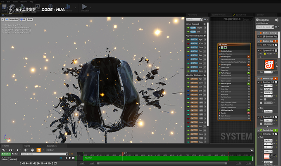Select the USER rate parameter
This screenshot has width=281, height=166.
196,32
